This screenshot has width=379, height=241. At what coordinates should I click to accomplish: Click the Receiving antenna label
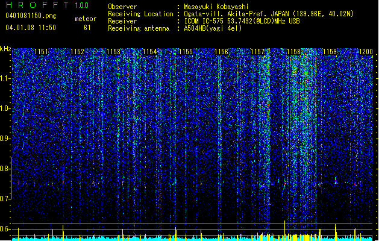[x=139, y=28]
